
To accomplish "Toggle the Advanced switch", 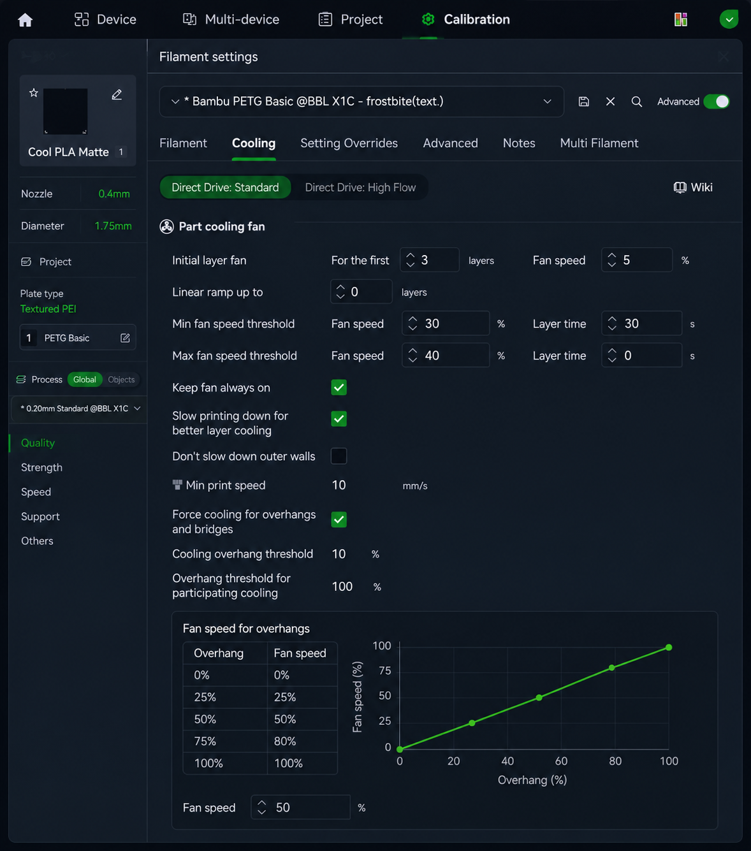I will 717,101.
